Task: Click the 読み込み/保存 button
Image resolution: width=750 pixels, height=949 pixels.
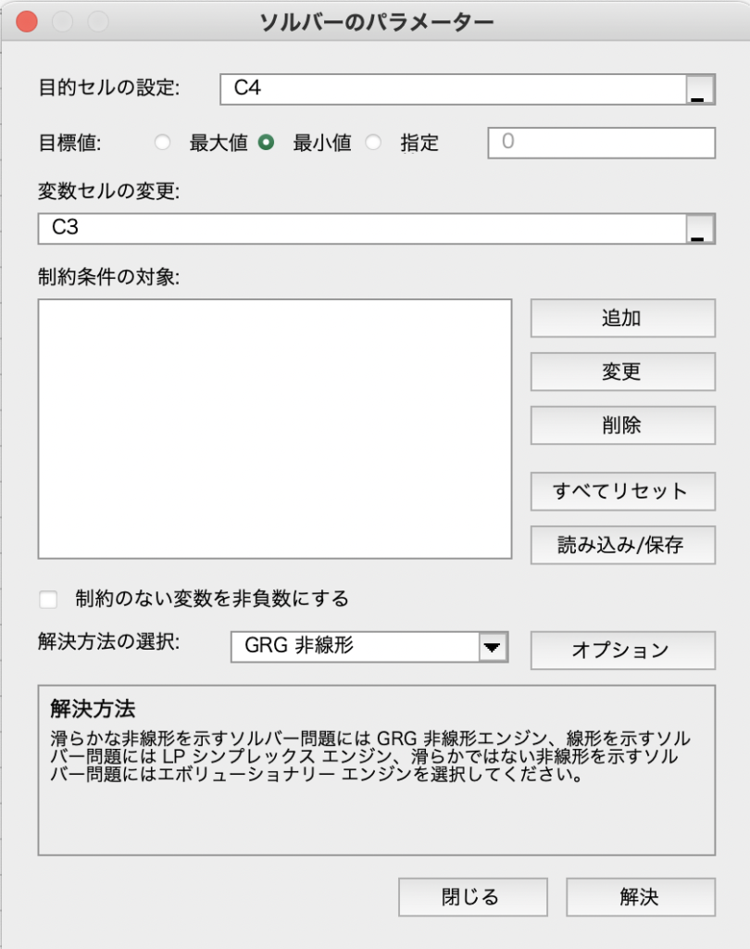Action: point(623,545)
